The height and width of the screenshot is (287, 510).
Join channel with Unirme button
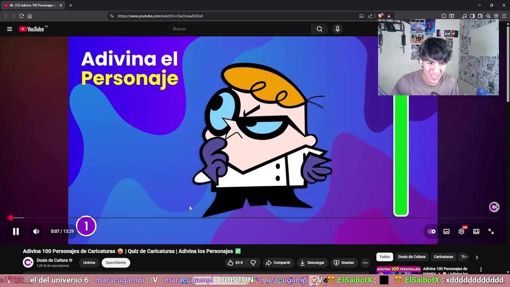pos(89,263)
